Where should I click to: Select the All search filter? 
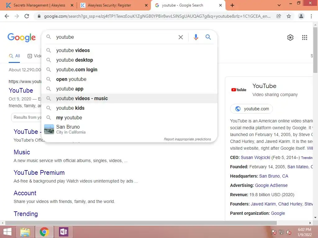click(x=14, y=56)
